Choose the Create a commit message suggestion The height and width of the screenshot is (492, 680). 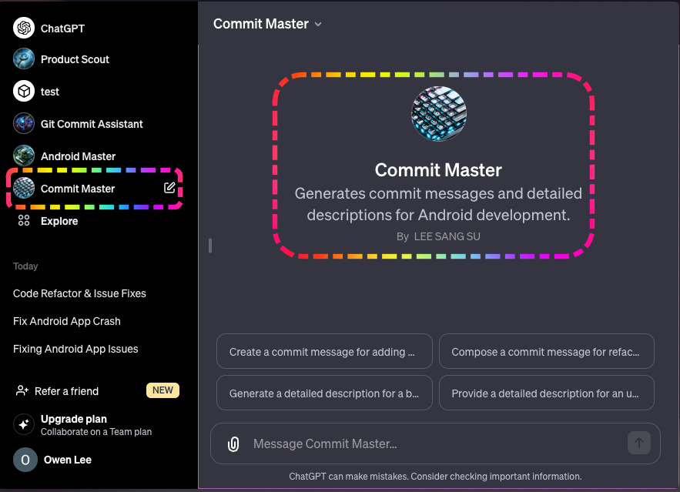coord(323,351)
